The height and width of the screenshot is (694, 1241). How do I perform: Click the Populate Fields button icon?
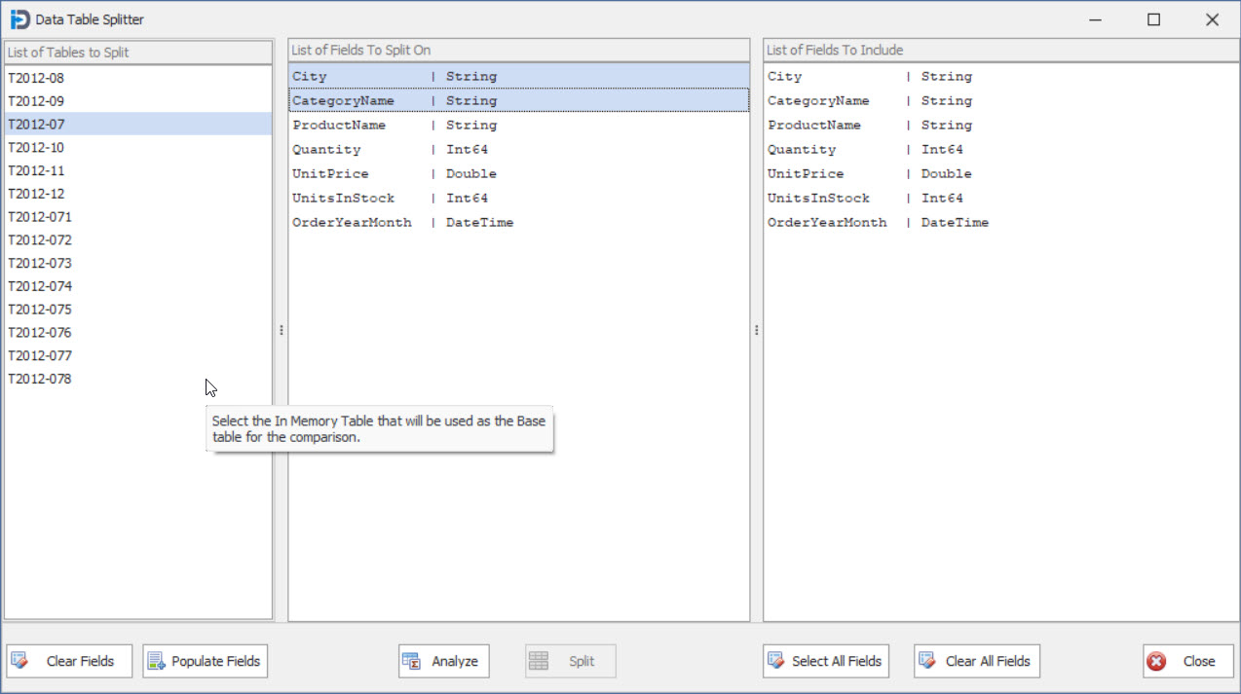[156, 661]
